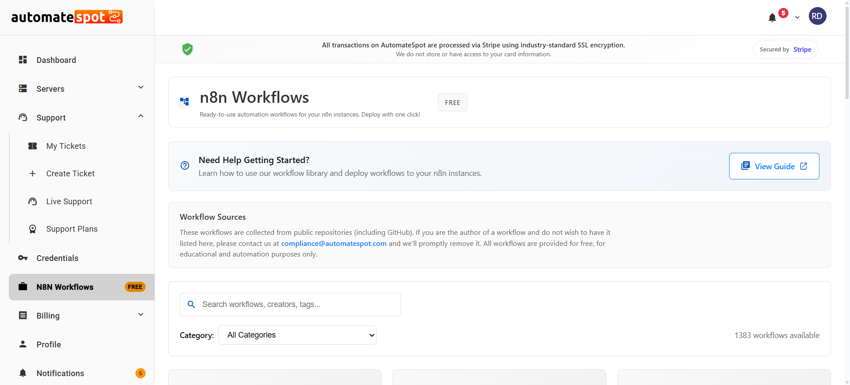Click the compliance@automatespot.com email link
Viewport: 850px width, 385px height.
pos(334,243)
